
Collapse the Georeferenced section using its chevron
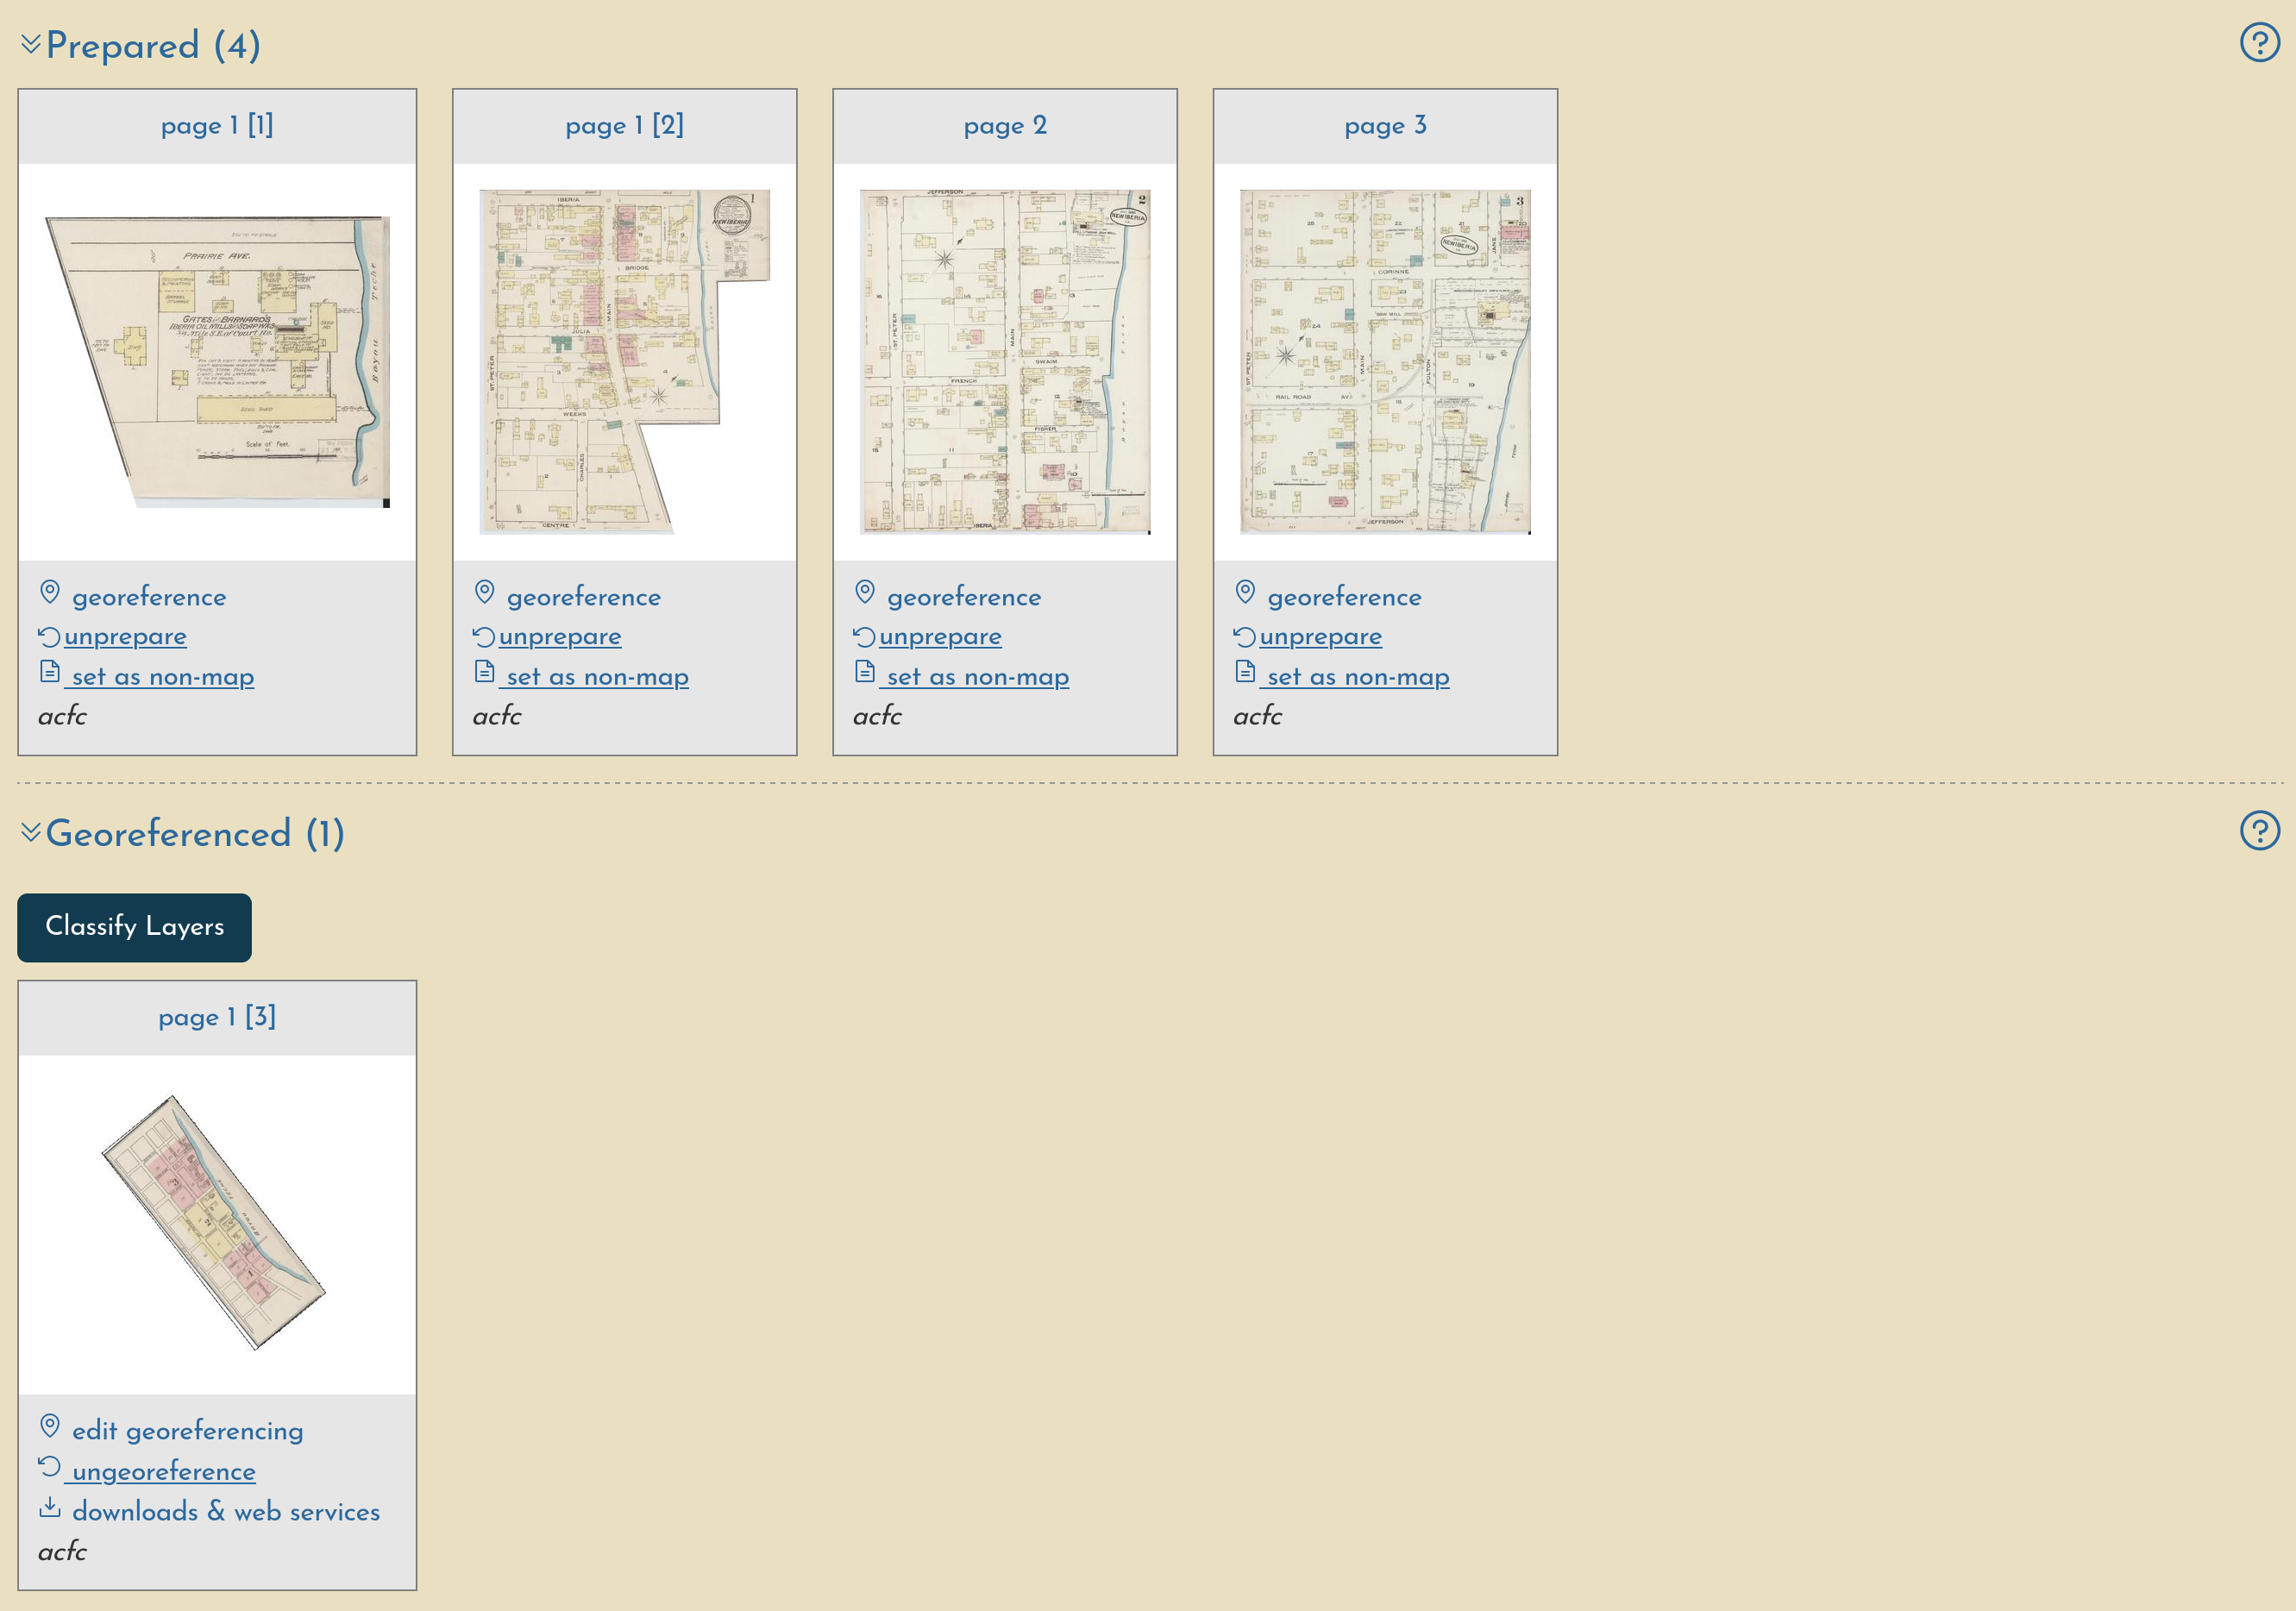pos(30,832)
